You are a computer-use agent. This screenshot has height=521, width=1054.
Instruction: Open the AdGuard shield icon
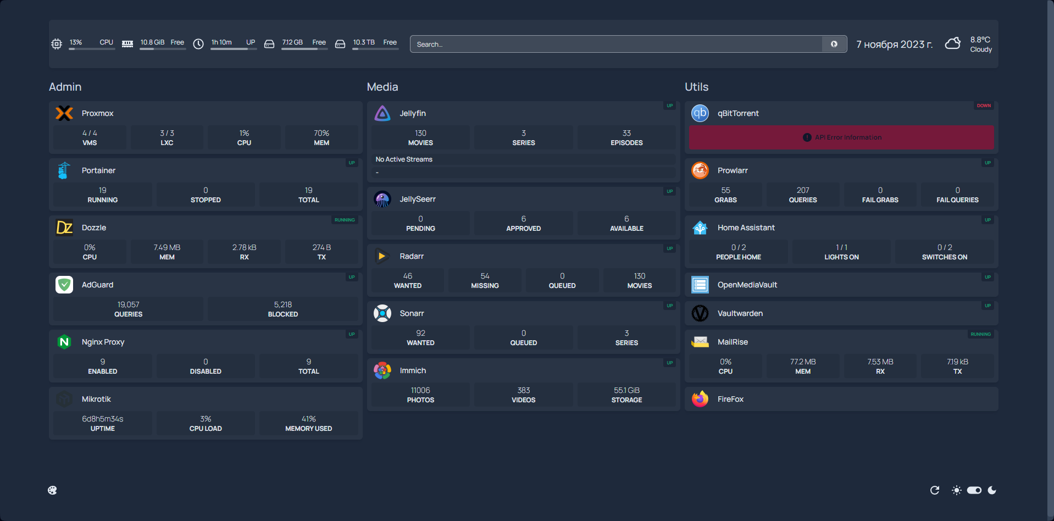point(64,285)
